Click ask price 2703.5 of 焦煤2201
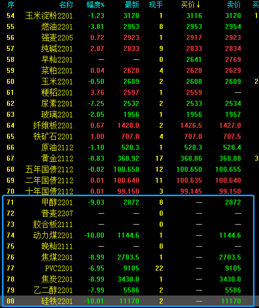This screenshot has height=308, width=259. 230,257
